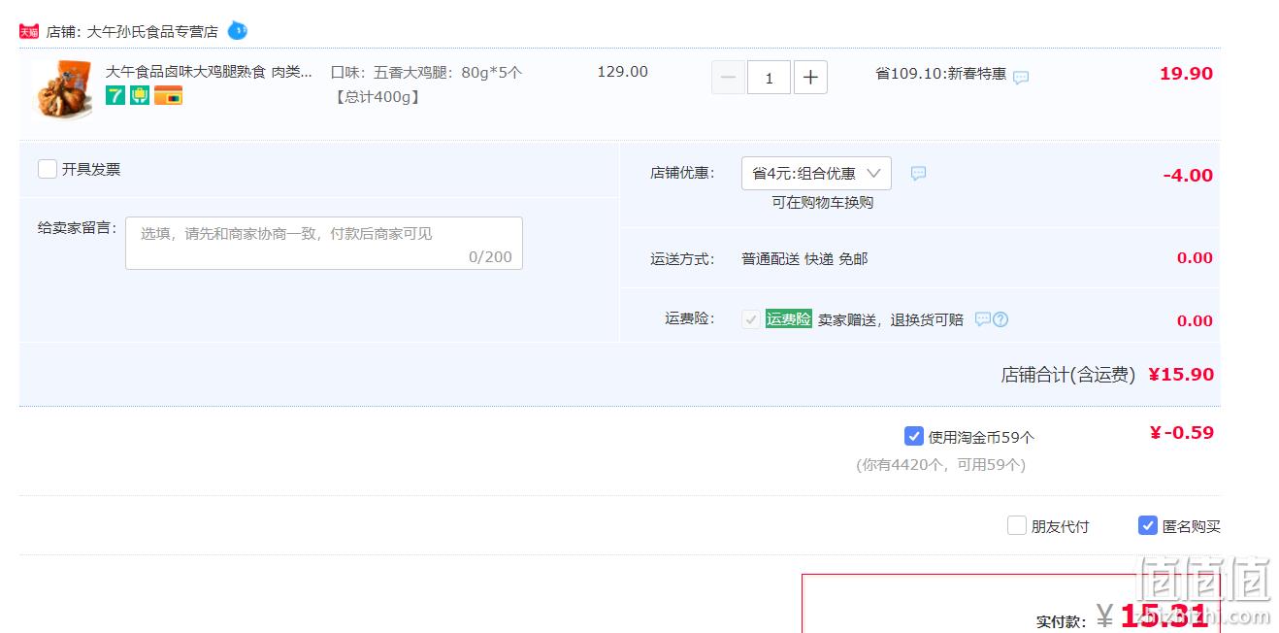Open the comment bubble next to 新春特惠
The image size is (1279, 633).
coord(1021,77)
